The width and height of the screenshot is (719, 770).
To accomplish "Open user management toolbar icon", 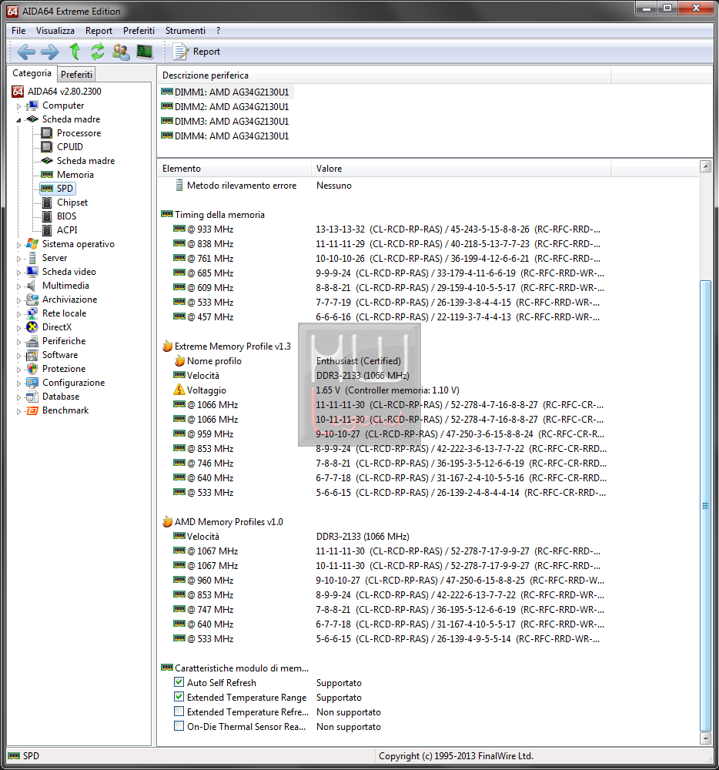I will point(121,51).
